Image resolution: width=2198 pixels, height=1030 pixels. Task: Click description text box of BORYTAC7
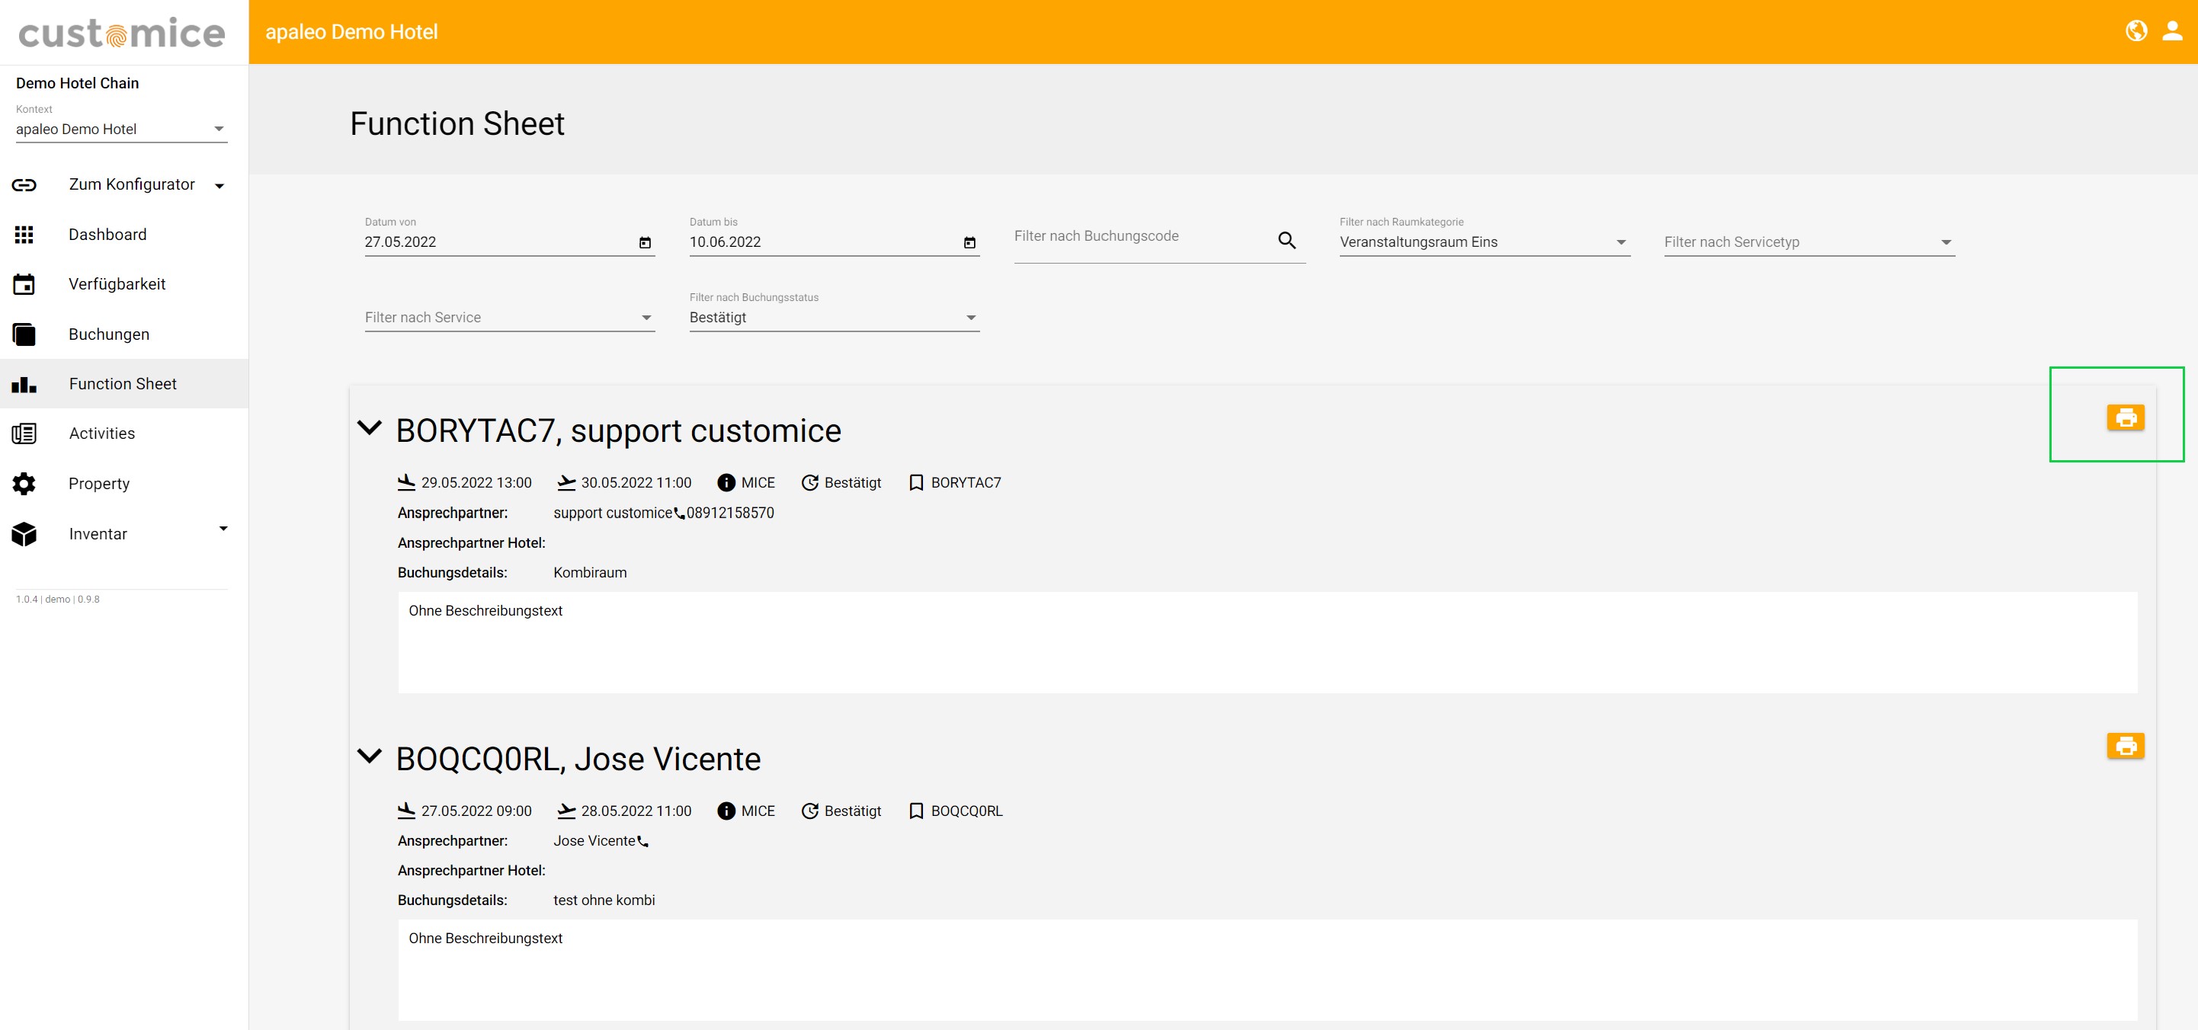tap(1268, 643)
